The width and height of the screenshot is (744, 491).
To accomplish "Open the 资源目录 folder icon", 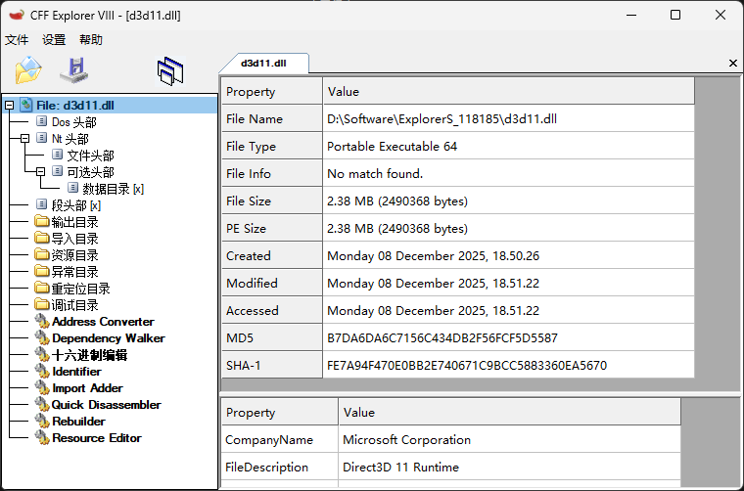I will (42, 254).
